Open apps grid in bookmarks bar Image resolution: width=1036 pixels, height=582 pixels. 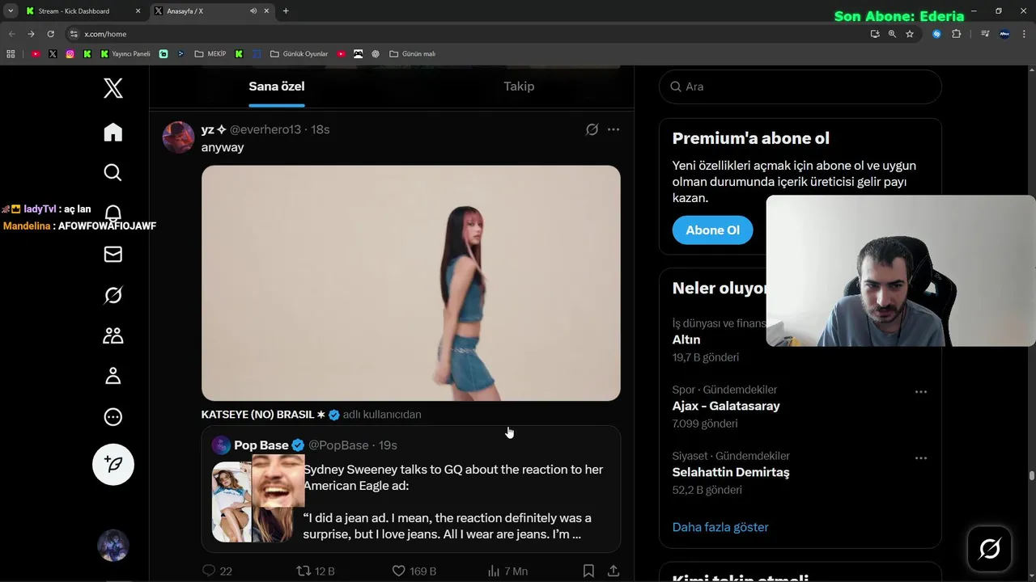pyautogui.click(x=11, y=54)
